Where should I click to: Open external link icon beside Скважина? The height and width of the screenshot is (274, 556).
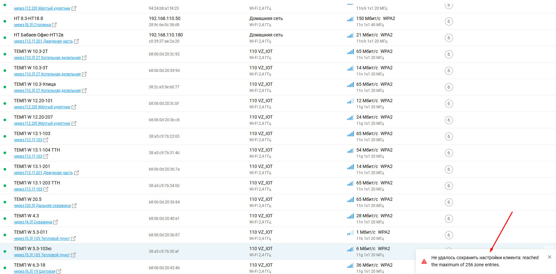56,222
